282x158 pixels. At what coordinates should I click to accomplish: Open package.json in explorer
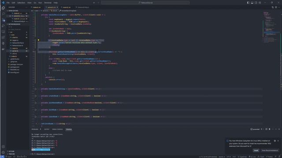15,67
